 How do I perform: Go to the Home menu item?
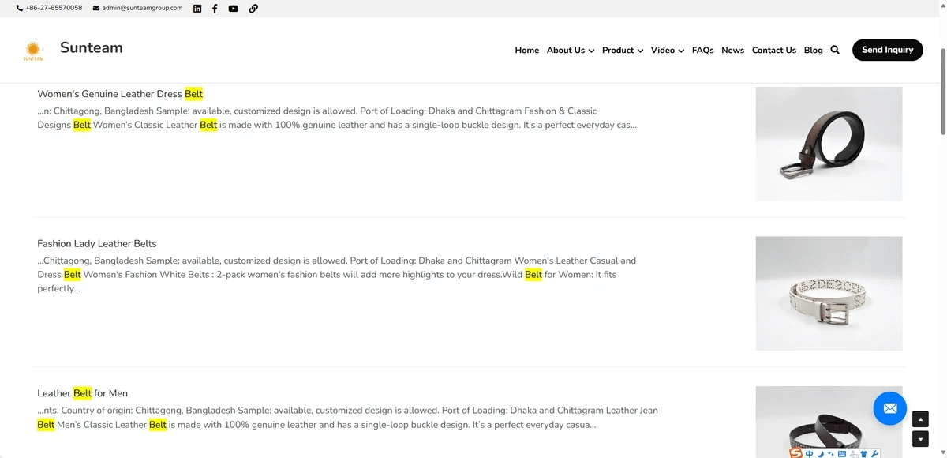click(x=527, y=50)
